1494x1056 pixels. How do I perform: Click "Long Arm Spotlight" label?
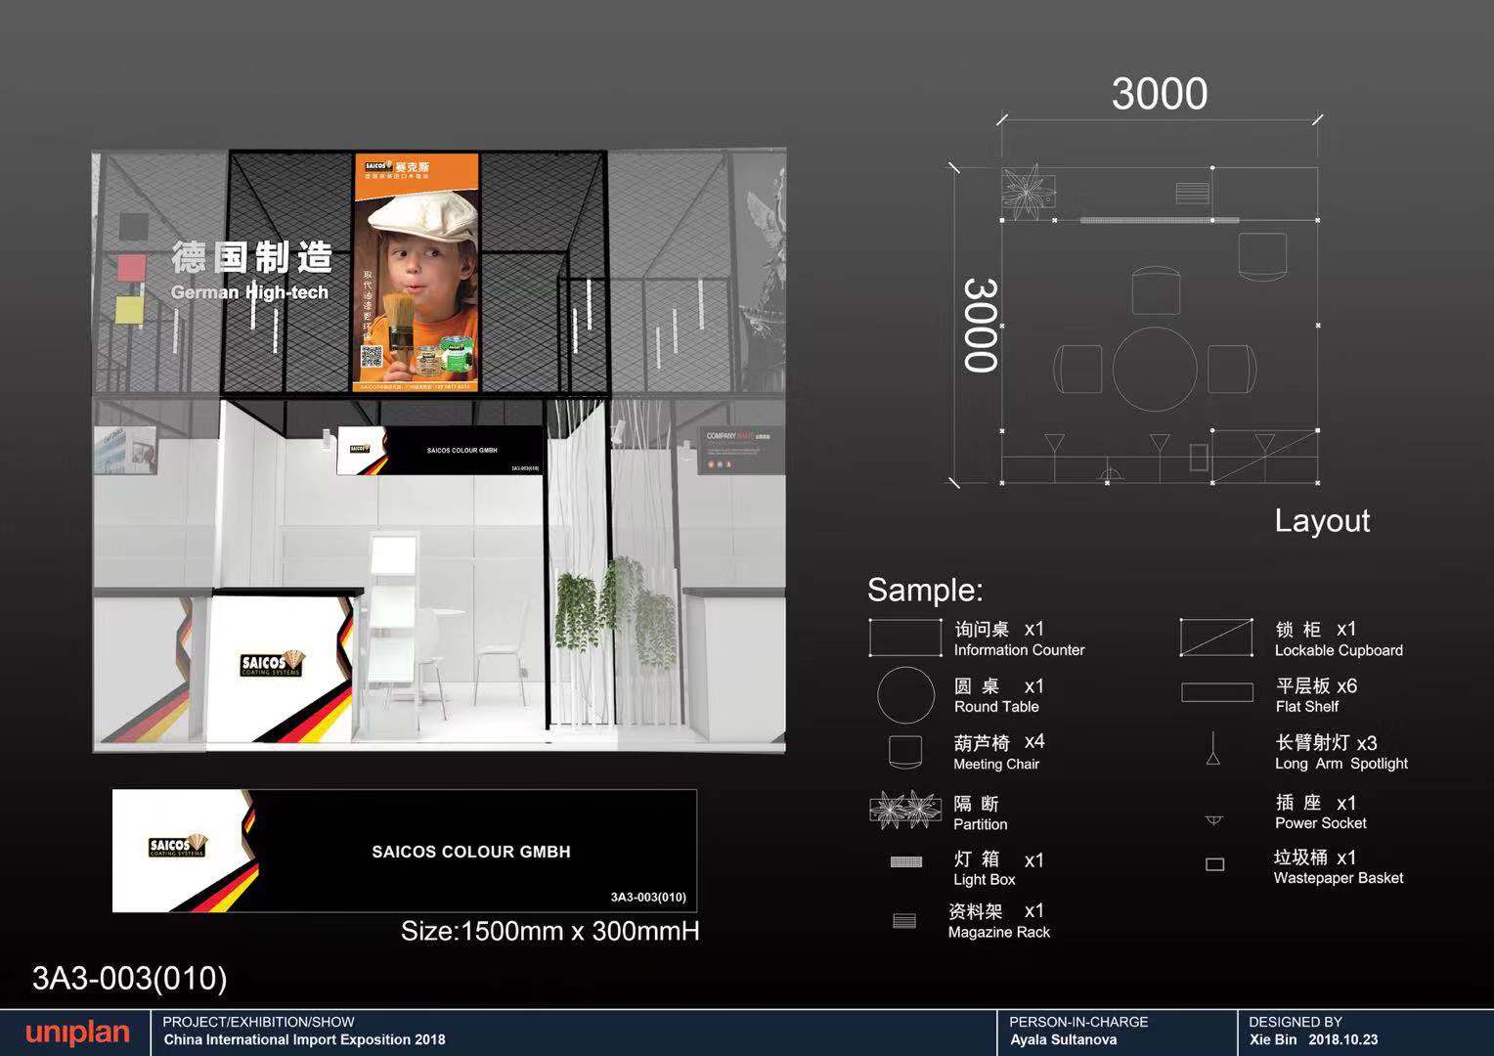[x=1341, y=764]
